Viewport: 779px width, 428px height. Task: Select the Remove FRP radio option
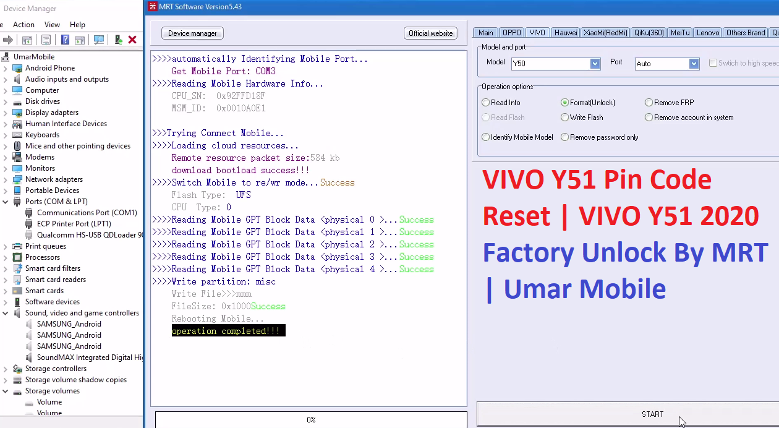(x=649, y=103)
